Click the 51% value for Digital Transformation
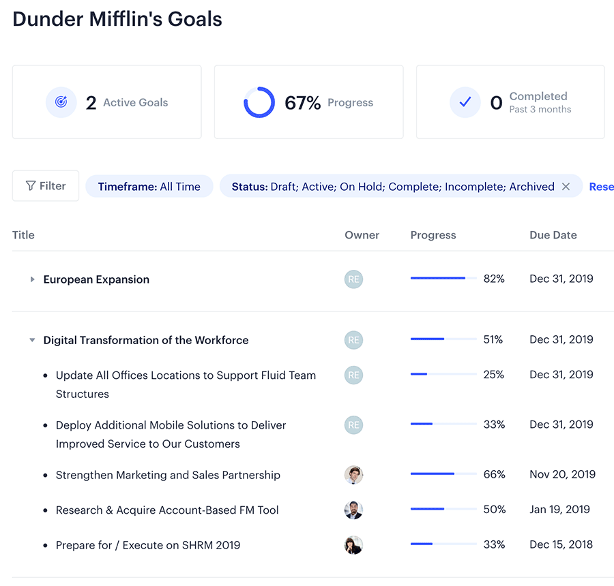 click(493, 339)
